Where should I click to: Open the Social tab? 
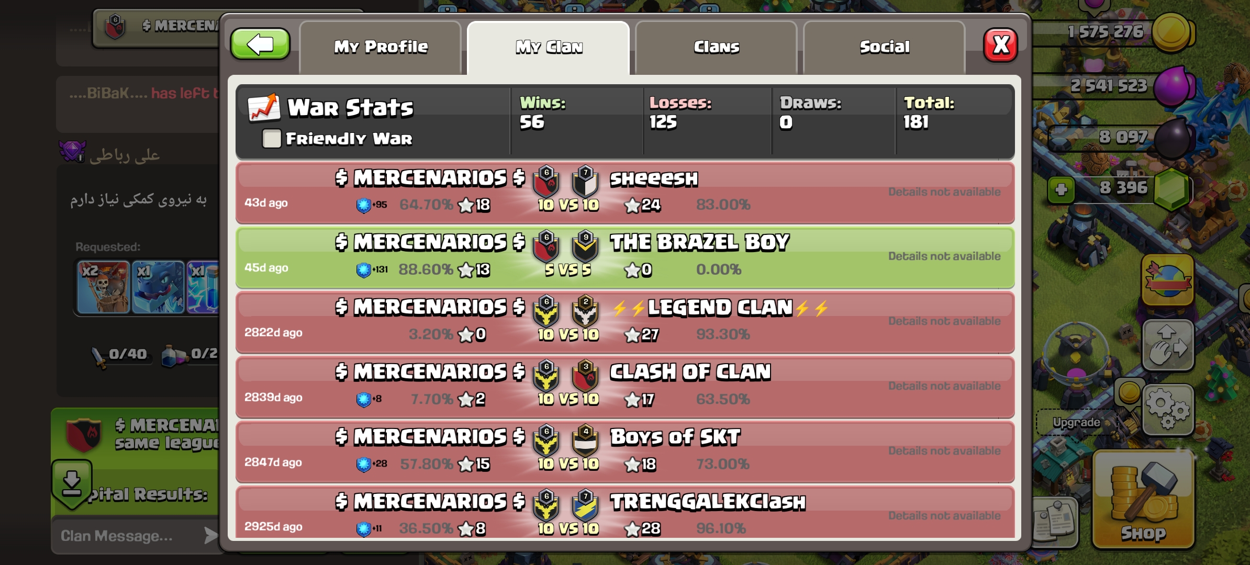click(x=884, y=47)
